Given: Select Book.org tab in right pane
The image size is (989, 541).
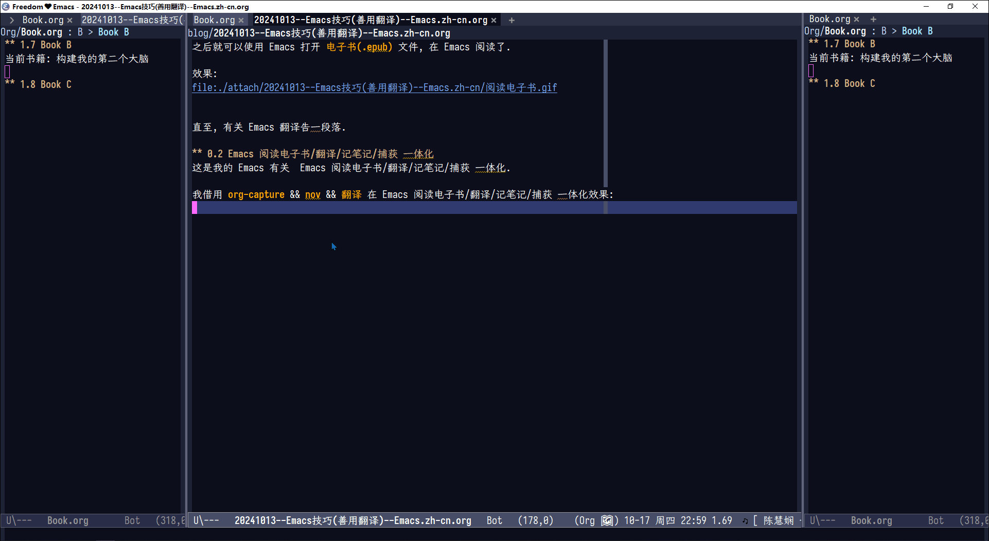Looking at the screenshot, I should (x=829, y=19).
